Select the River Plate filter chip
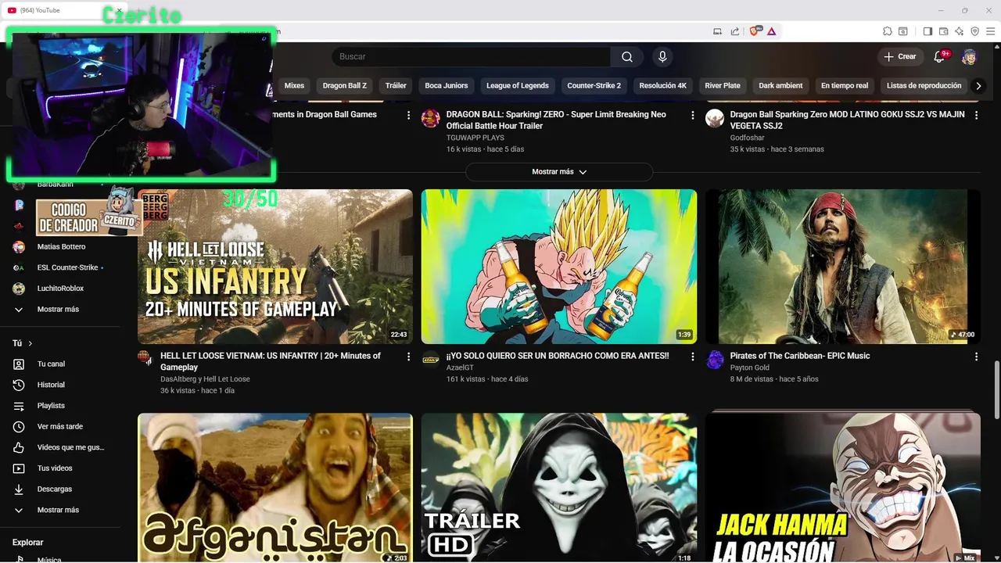This screenshot has width=1001, height=563. pos(723,86)
